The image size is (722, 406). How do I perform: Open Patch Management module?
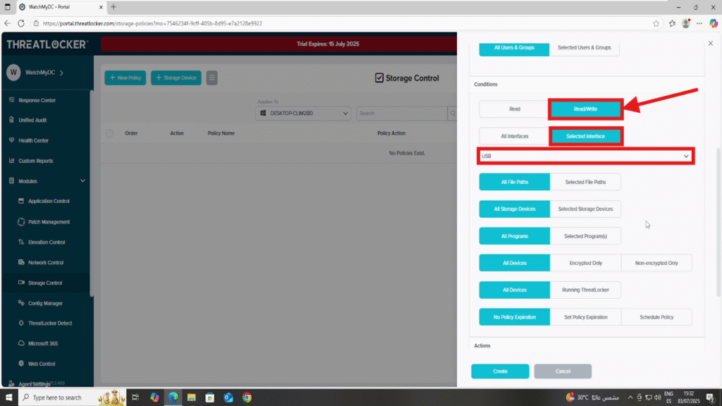[49, 222]
